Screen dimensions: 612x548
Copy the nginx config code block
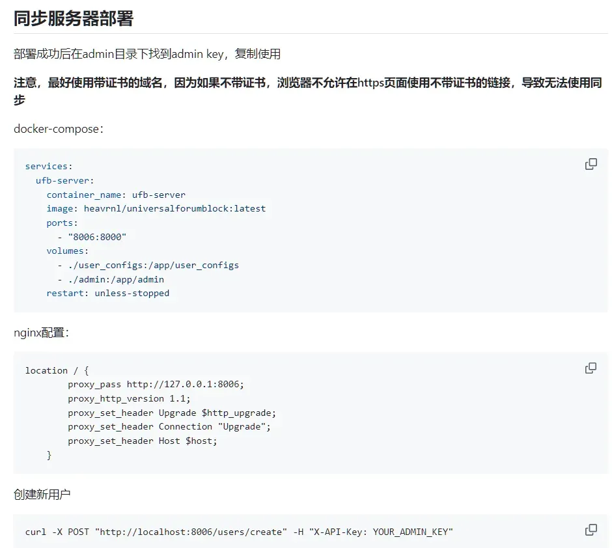pyautogui.click(x=591, y=368)
